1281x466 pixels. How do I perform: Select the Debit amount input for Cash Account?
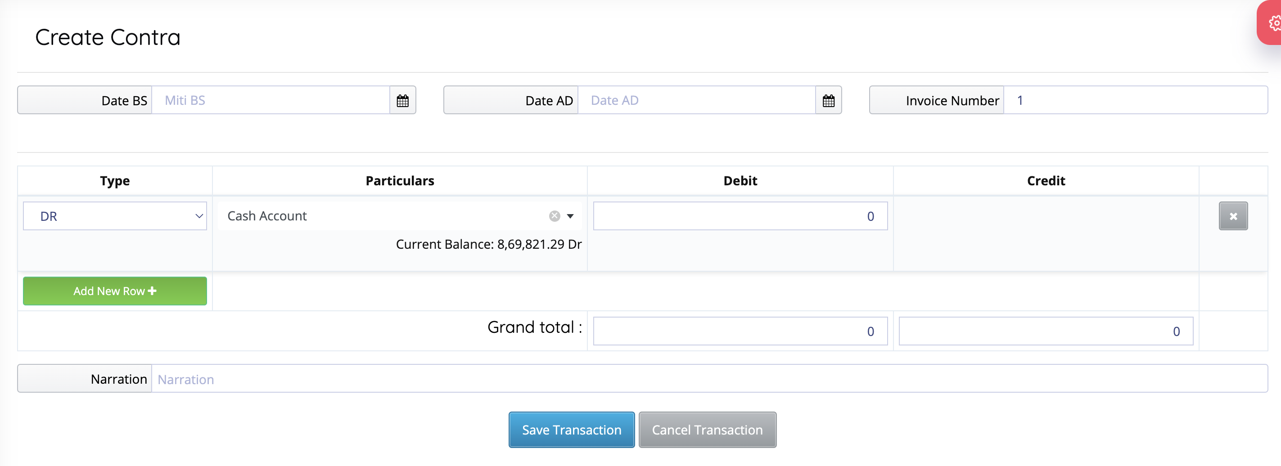click(740, 216)
